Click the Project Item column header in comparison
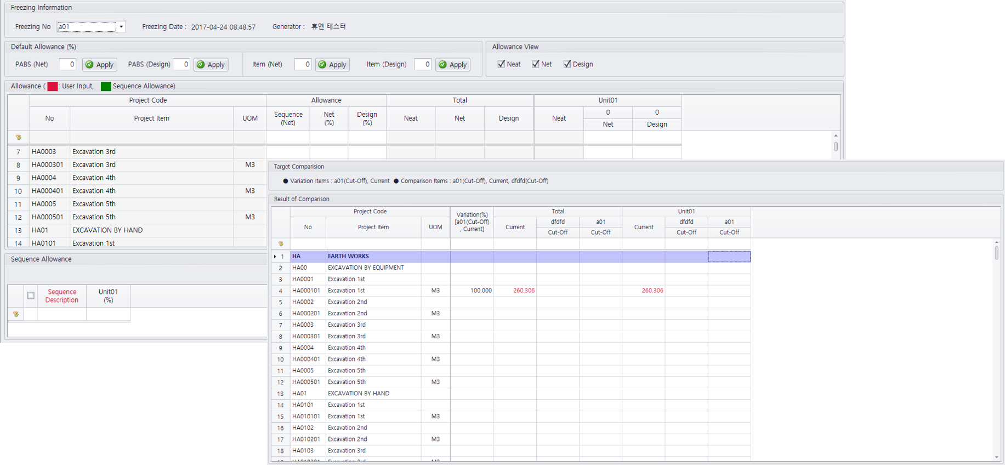This screenshot has width=1005, height=465. (x=373, y=227)
